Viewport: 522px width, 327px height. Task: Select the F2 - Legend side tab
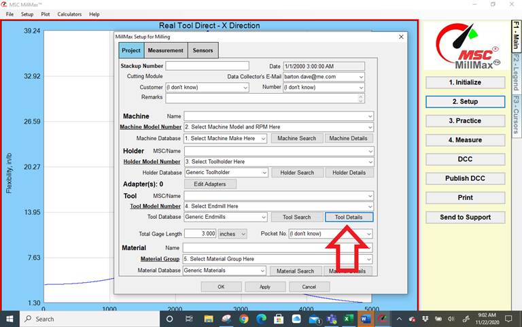coord(516,72)
